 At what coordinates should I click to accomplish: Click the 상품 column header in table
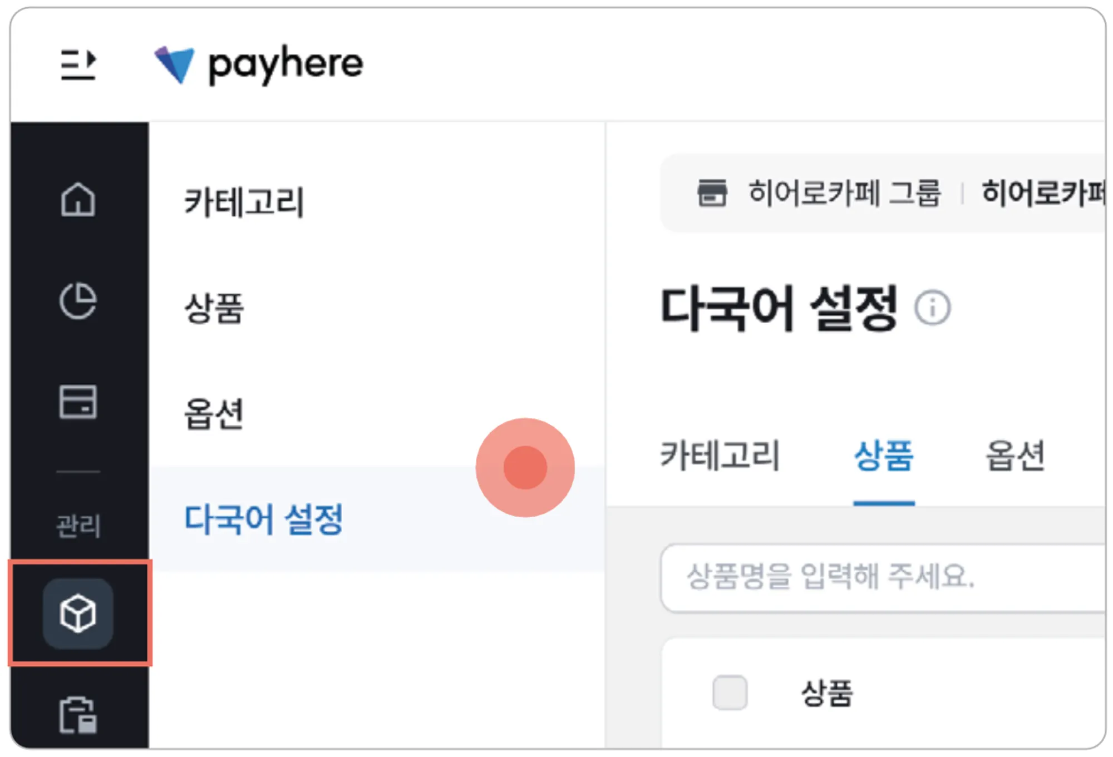tap(826, 694)
